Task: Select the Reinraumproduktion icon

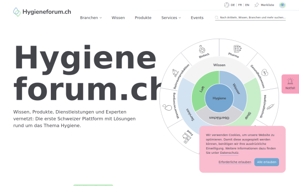Action: pyautogui.click(x=175, y=73)
